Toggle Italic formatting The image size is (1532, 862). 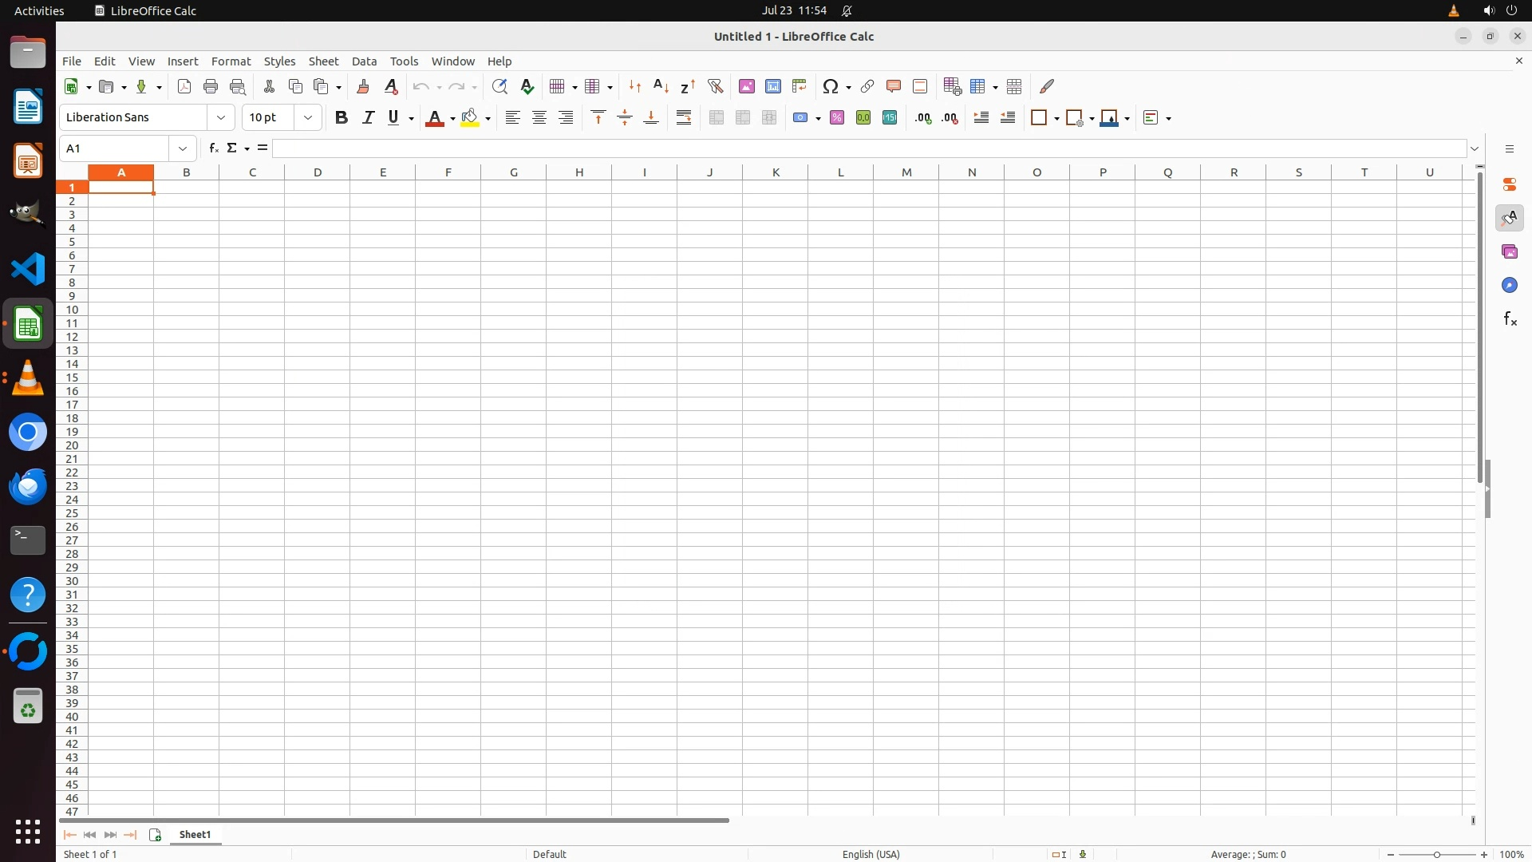368,117
